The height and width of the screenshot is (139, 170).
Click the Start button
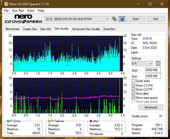point(136,19)
